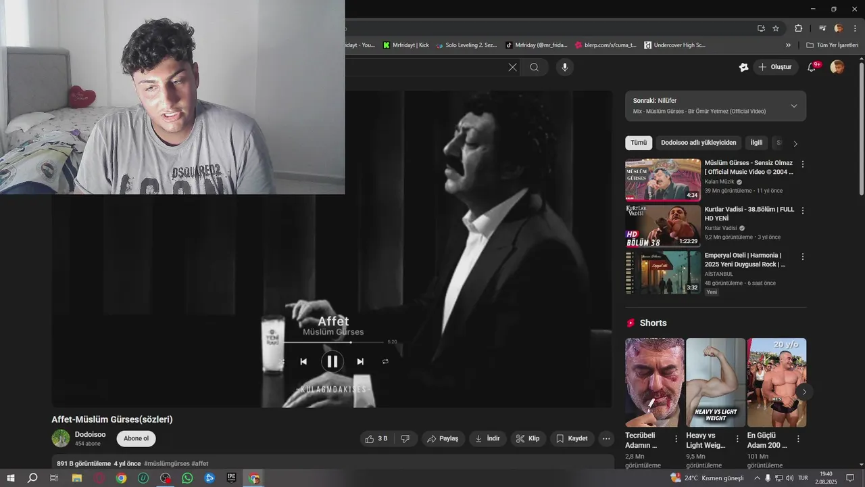Open options for Tecrübeli Adamın short
The width and height of the screenshot is (865, 487).
coord(676,439)
